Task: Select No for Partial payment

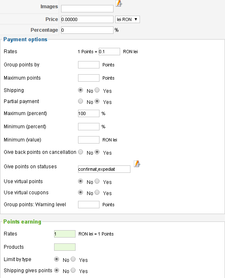Action: (81, 101)
